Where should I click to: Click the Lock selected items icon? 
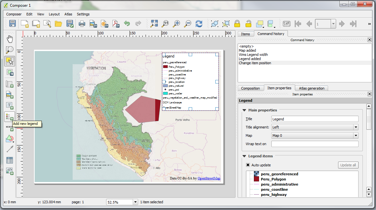(237, 23)
